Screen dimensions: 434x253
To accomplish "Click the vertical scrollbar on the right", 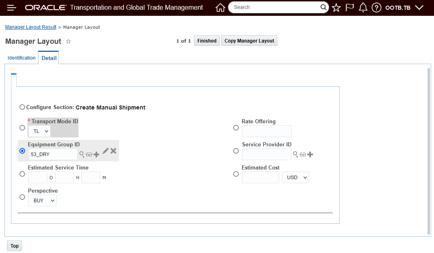I will pyautogui.click(x=429, y=151).
